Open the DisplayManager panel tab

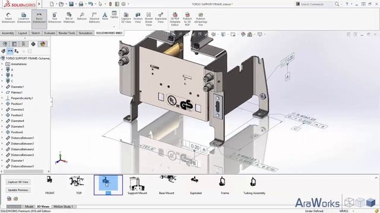(x=43, y=44)
